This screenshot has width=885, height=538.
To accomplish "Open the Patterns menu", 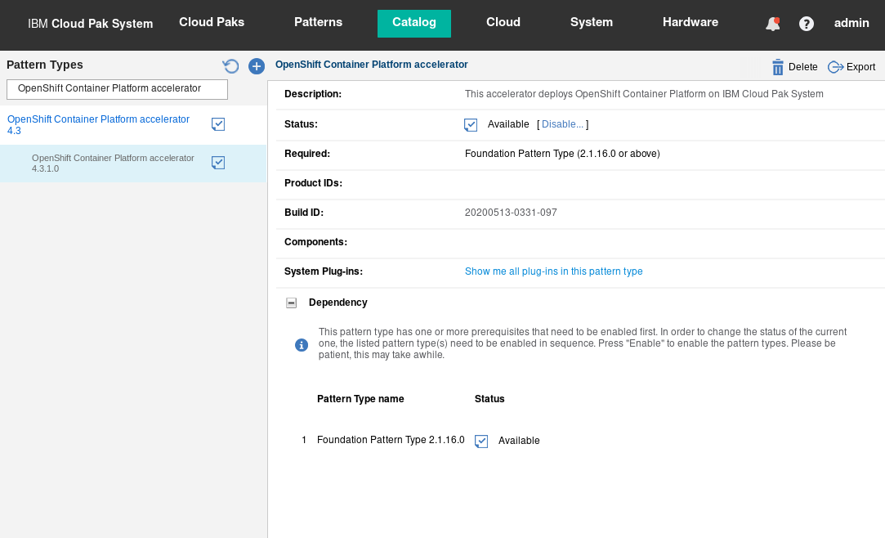I will (x=319, y=22).
